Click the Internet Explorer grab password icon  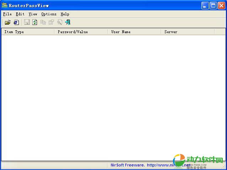pos(16,22)
